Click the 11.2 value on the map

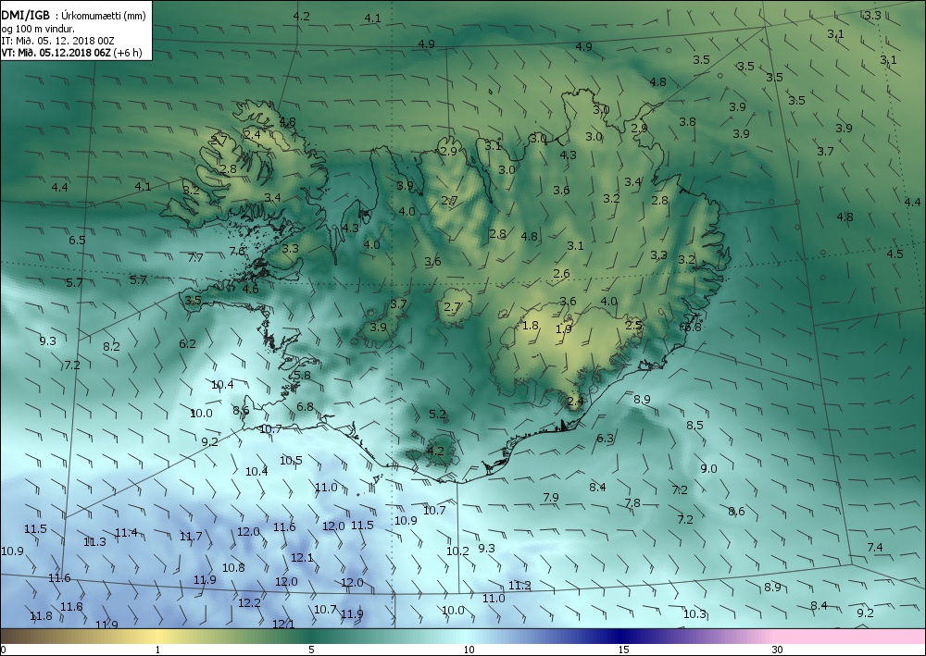(x=519, y=585)
